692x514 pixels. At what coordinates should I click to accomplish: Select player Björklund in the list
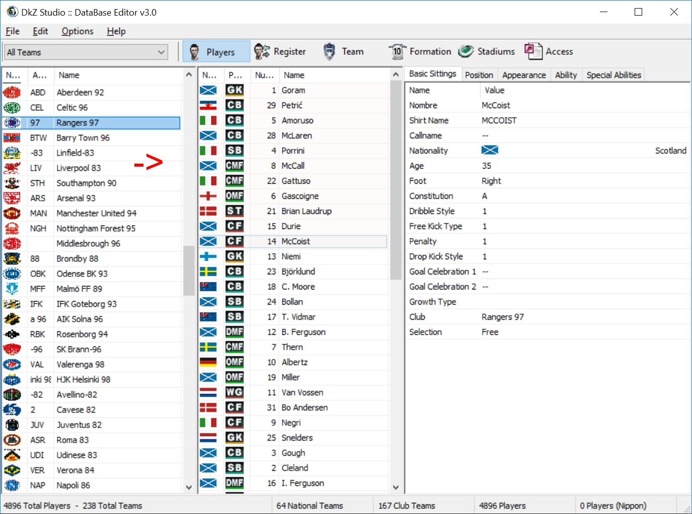[293, 271]
